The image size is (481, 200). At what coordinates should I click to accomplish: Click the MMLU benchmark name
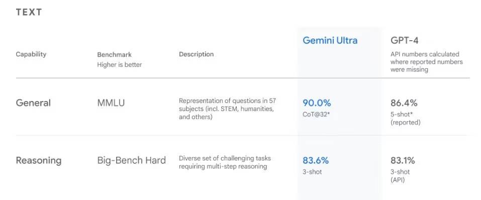coord(111,103)
